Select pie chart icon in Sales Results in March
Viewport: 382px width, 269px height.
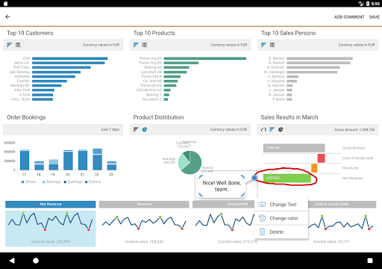coord(281,129)
